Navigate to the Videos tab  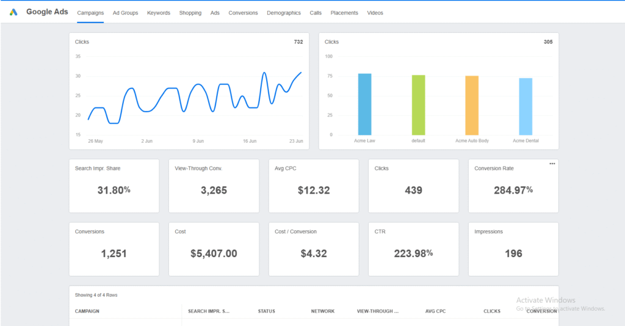(x=375, y=13)
